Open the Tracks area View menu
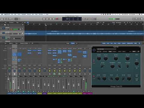 17,22
